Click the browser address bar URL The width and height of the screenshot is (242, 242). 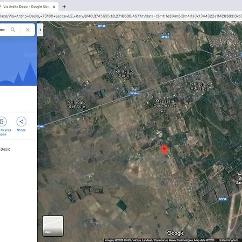pyautogui.click(x=121, y=16)
